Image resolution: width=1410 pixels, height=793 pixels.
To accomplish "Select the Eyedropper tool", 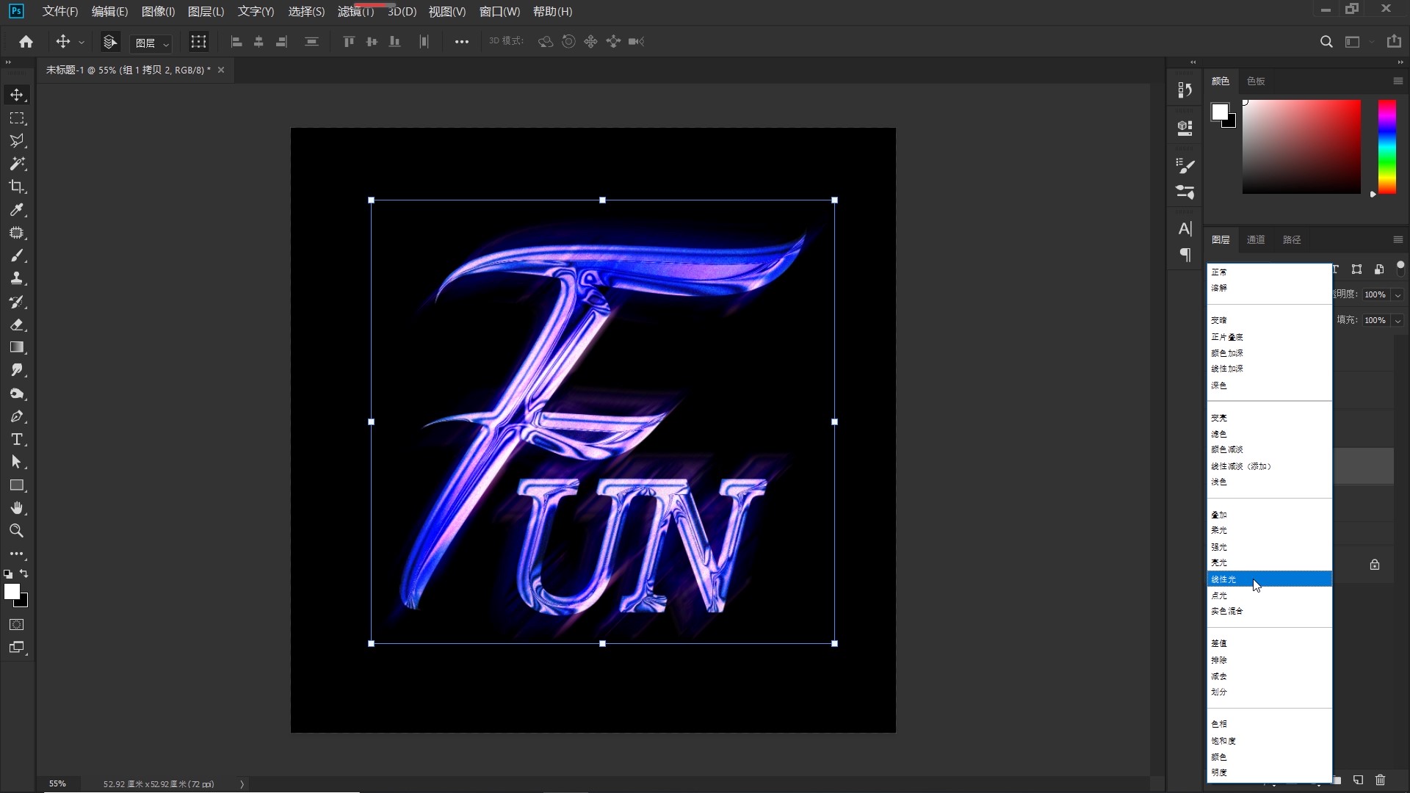I will (x=17, y=210).
